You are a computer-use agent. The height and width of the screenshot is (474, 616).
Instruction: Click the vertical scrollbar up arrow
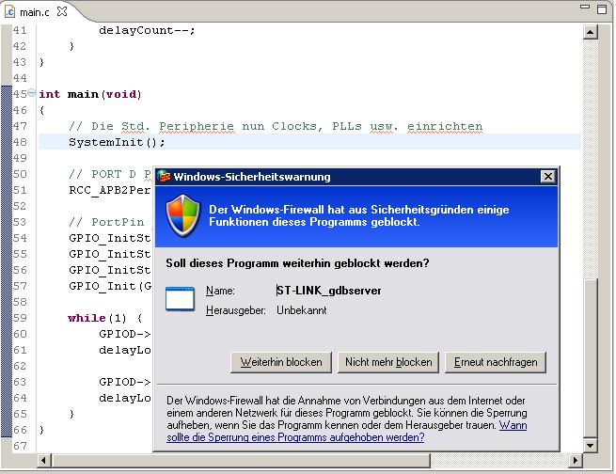click(x=591, y=32)
